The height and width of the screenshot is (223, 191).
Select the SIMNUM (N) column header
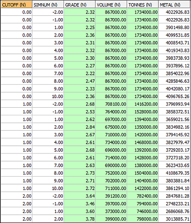click(48, 5)
